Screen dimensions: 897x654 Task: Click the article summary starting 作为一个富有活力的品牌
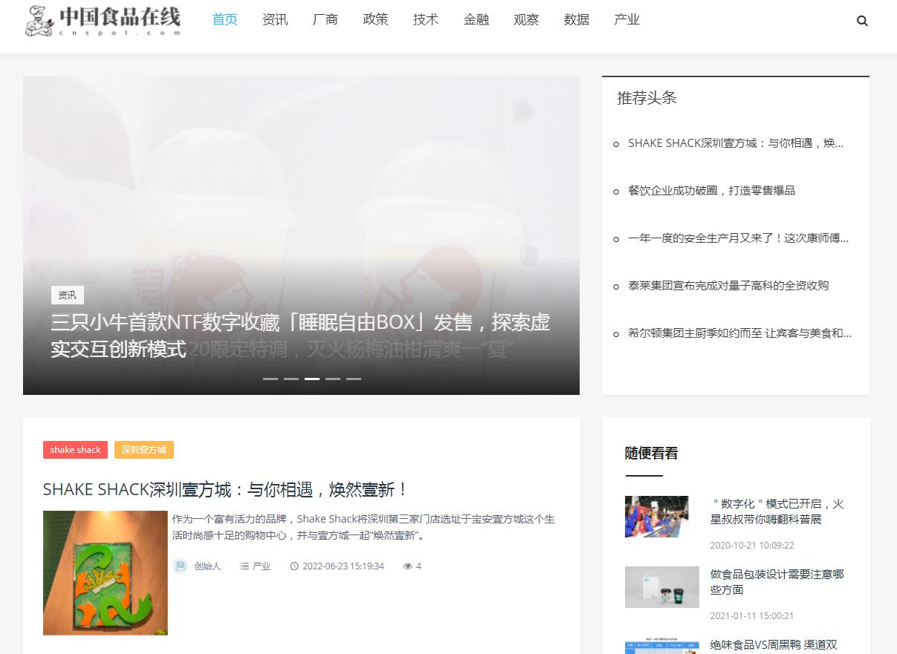coord(363,527)
